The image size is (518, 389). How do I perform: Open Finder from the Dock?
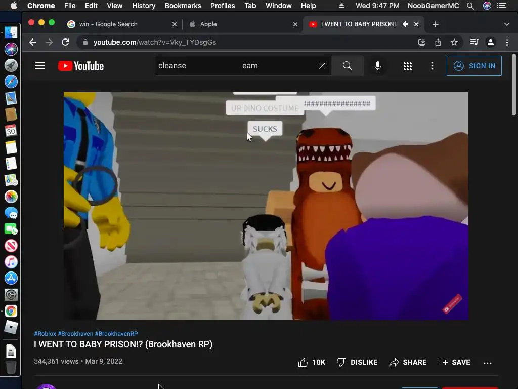click(11, 33)
